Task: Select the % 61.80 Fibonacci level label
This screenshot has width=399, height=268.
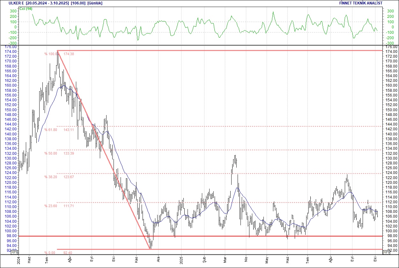Action: pyautogui.click(x=50, y=130)
